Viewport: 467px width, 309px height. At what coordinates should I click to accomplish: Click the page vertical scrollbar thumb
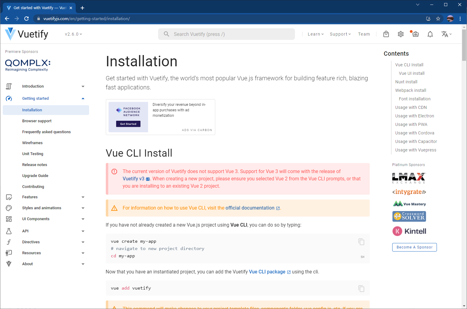464,45
